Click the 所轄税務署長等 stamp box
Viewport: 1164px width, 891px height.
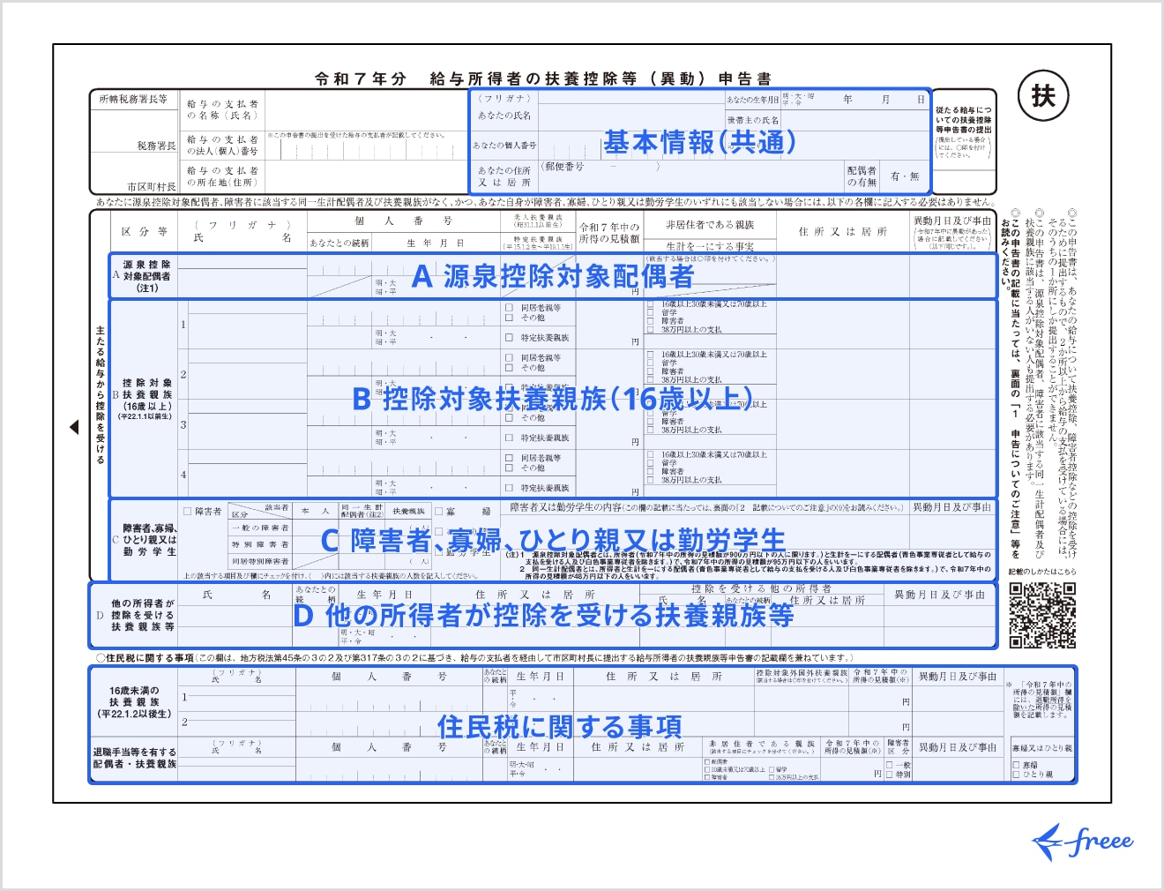pyautogui.click(x=132, y=100)
